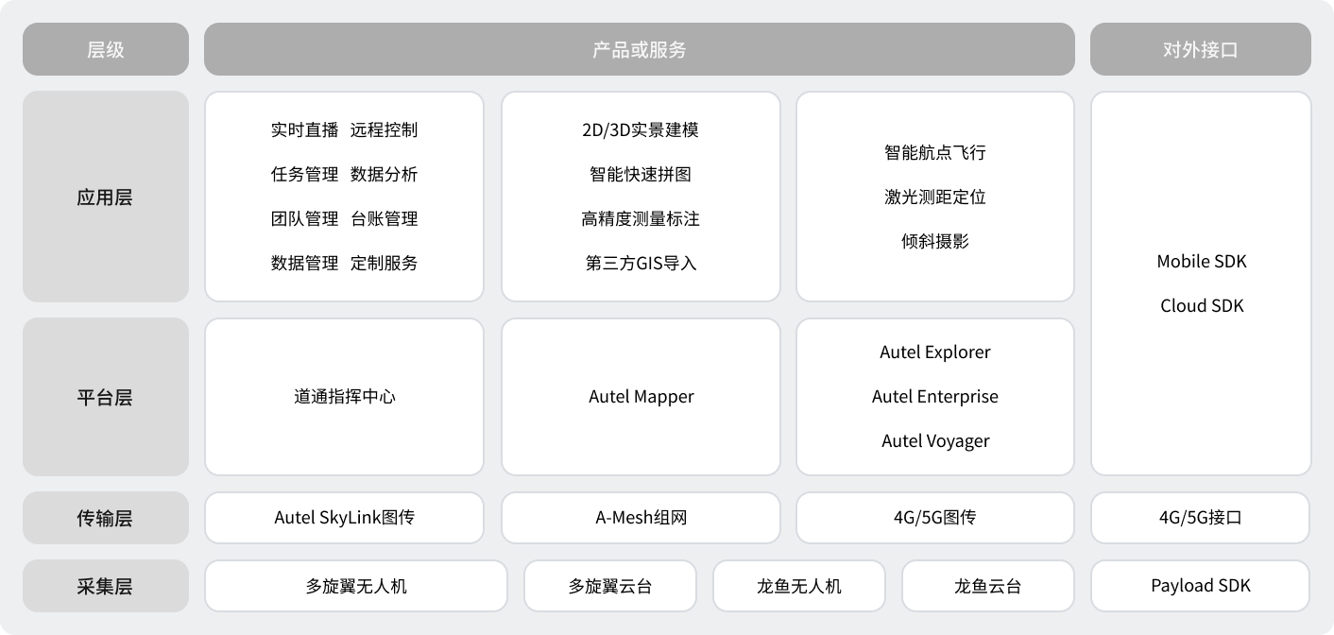Click the Cloud SDK text
1334x635 pixels.
pos(1202,306)
